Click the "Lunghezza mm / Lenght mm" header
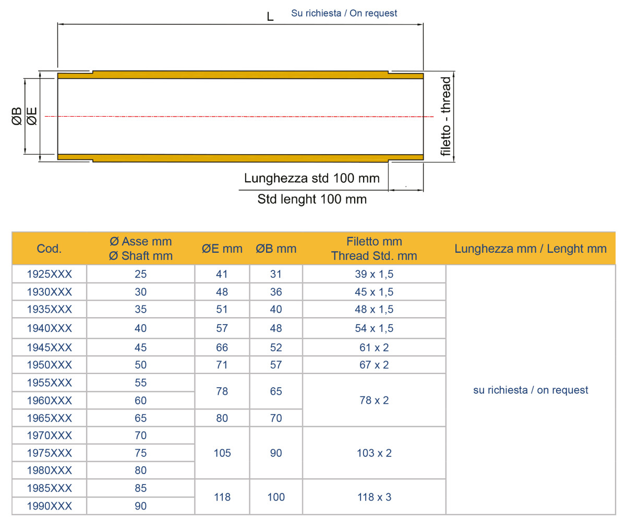This screenshot has height=521, width=626. click(531, 249)
